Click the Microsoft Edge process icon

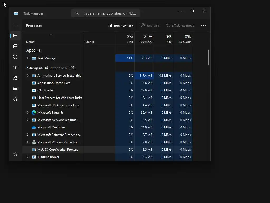(x=34, y=113)
